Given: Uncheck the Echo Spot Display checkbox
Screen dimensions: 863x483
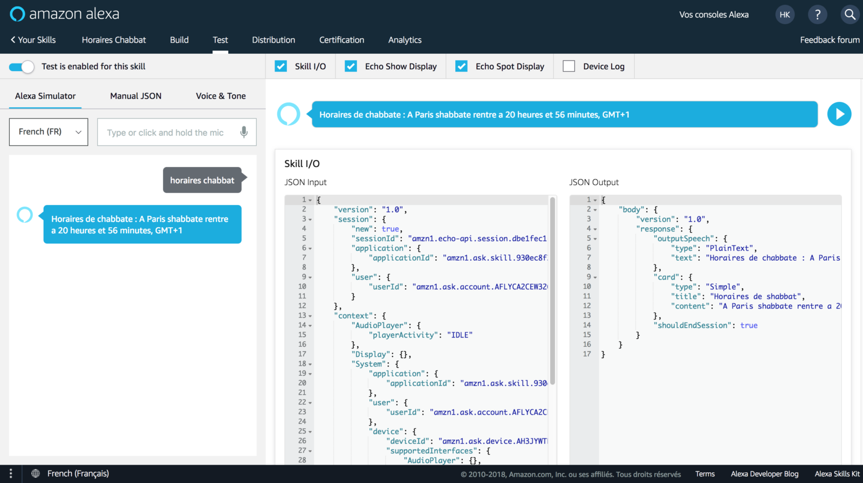Looking at the screenshot, I should click(462, 66).
